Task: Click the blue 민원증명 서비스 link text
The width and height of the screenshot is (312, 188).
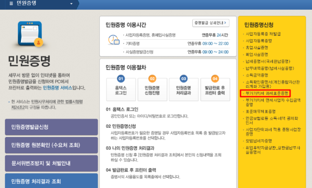Action: pos(58,88)
